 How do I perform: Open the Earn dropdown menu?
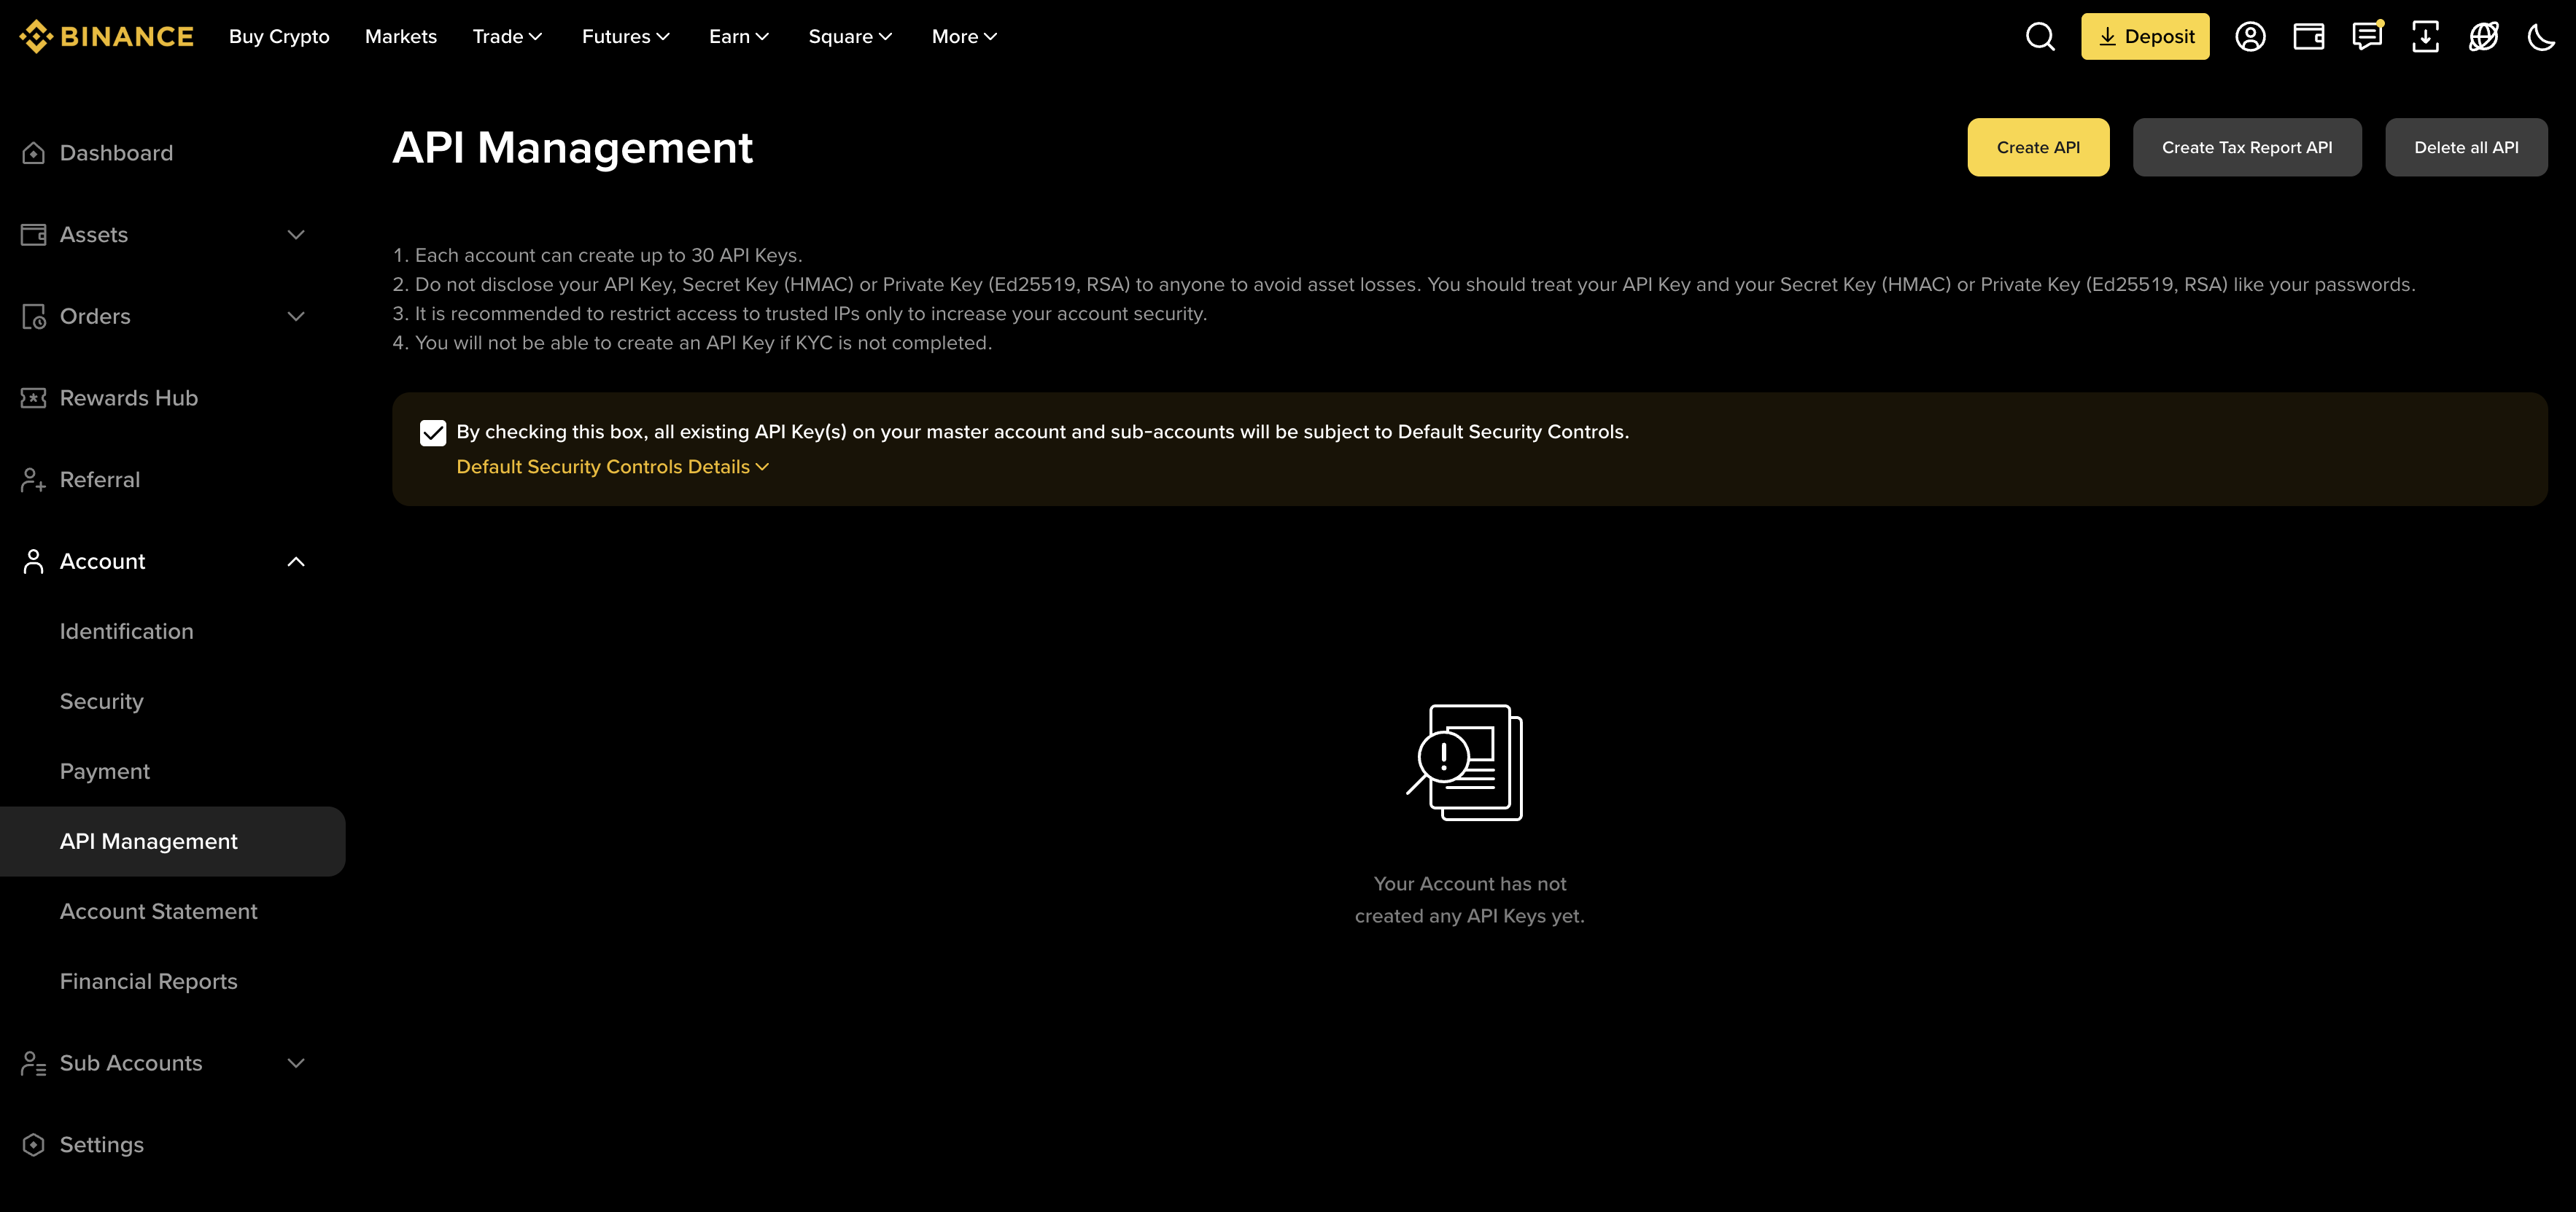coord(739,36)
